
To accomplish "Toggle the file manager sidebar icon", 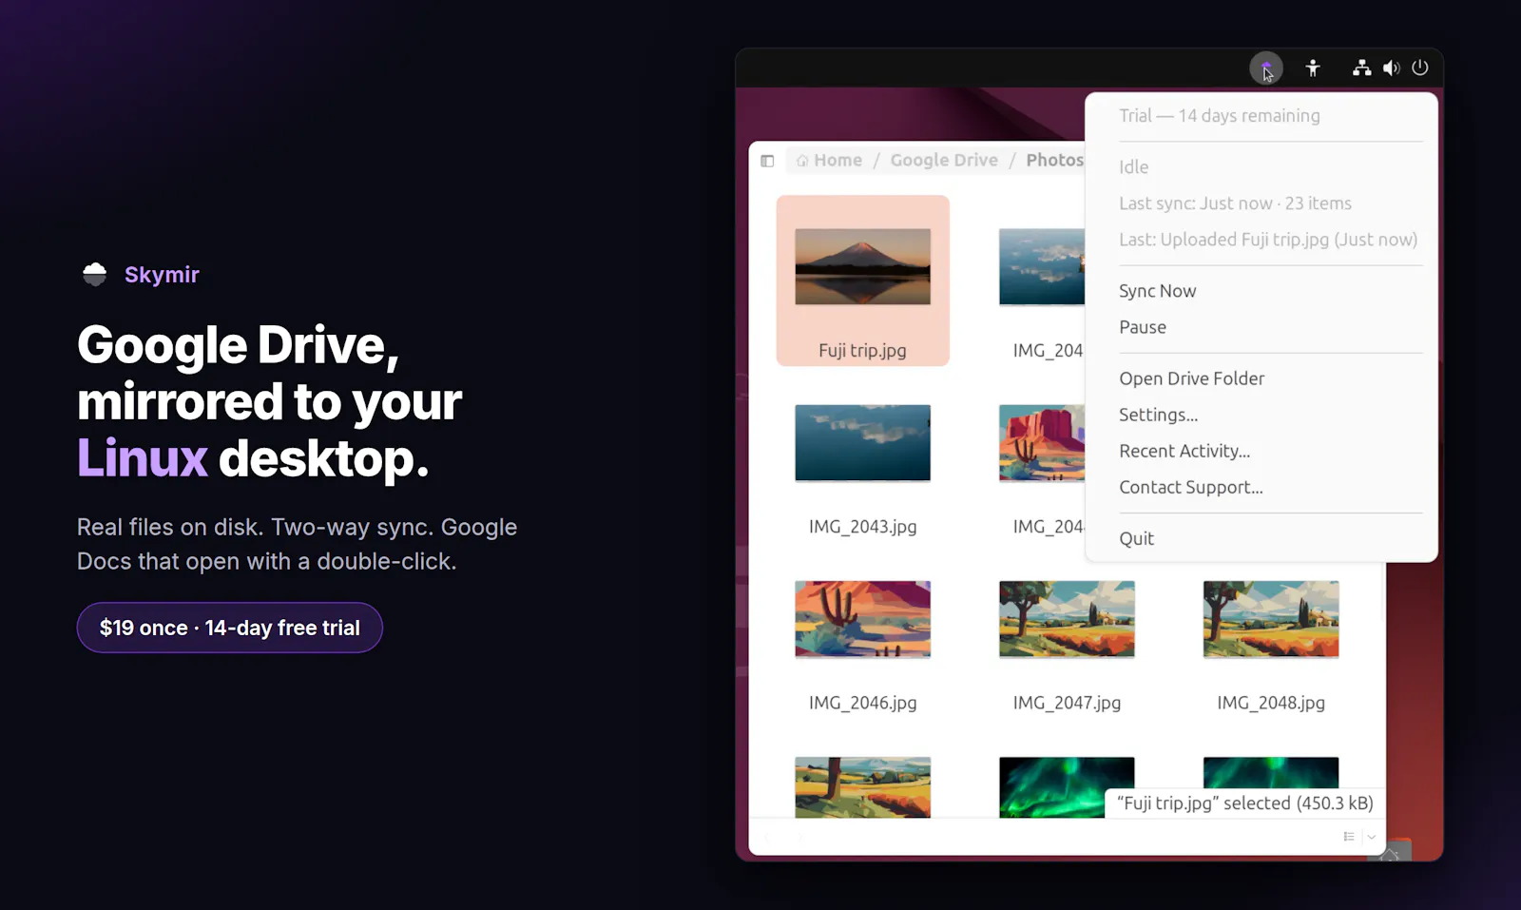I will tap(767, 161).
